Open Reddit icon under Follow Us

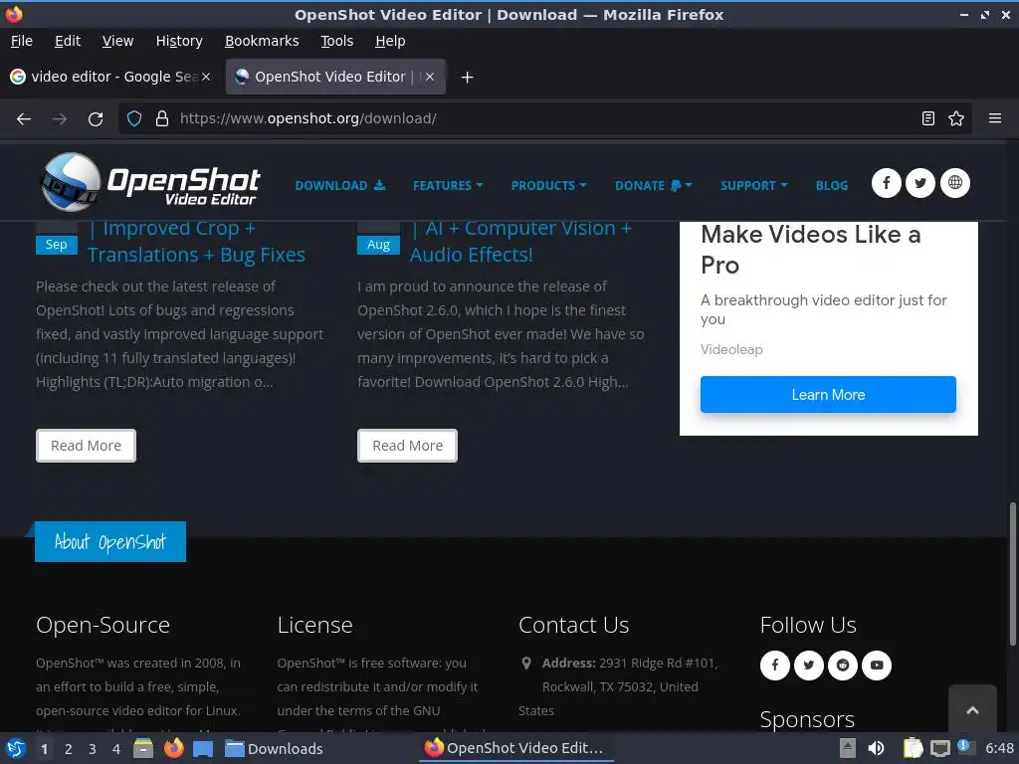843,666
